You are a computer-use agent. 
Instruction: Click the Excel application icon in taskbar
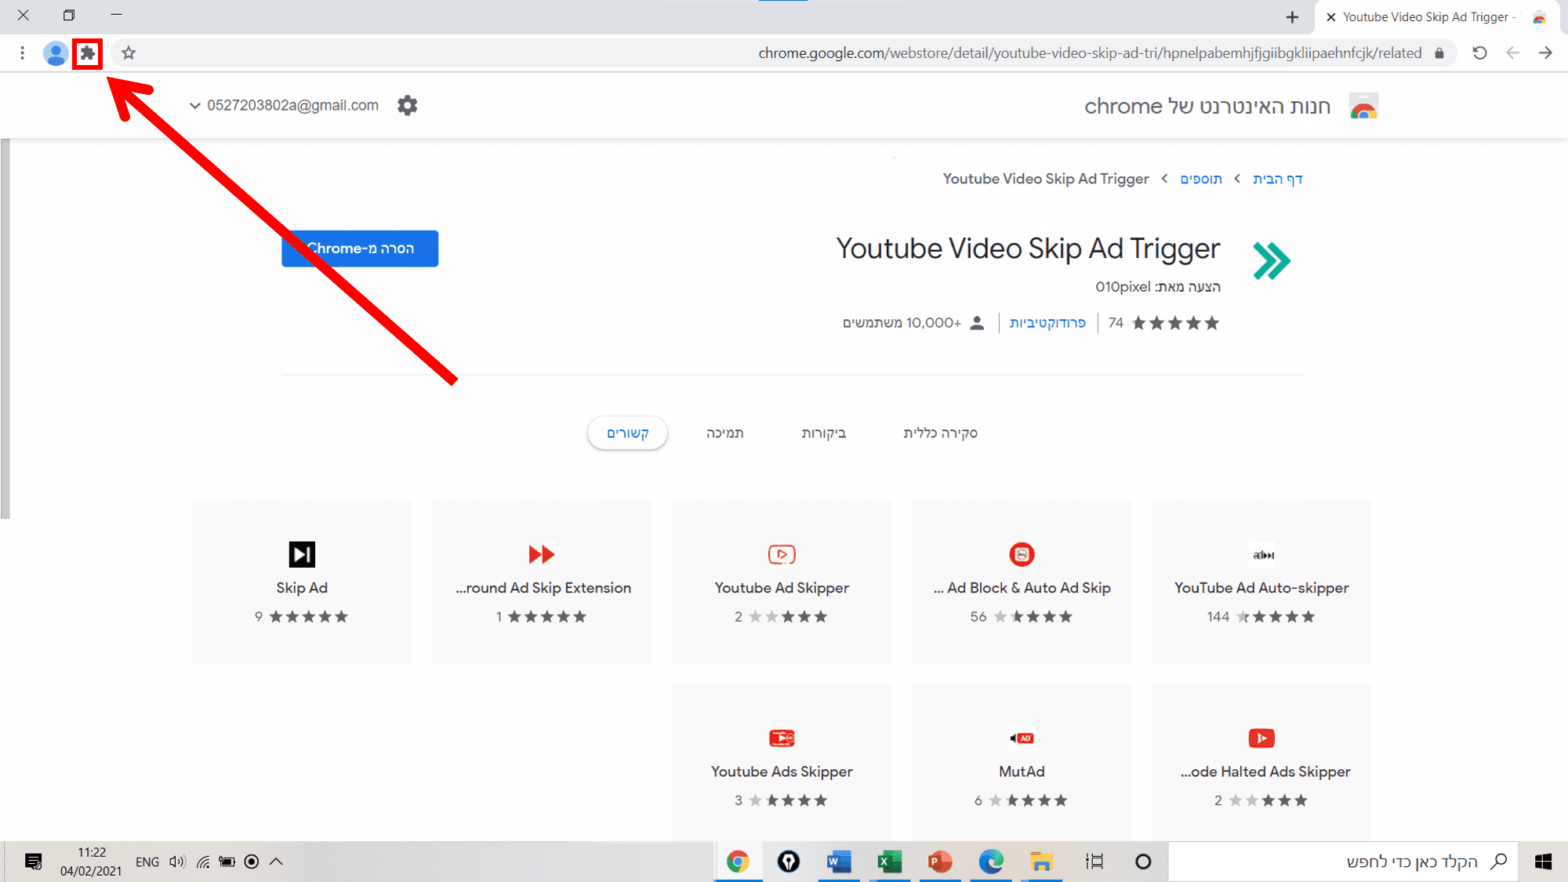(x=888, y=862)
